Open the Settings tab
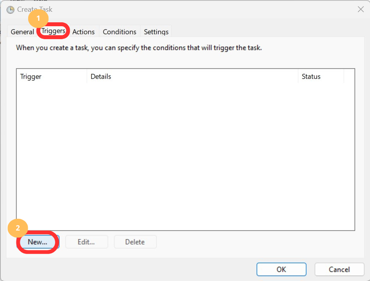The width and height of the screenshot is (370, 281). pyautogui.click(x=156, y=32)
